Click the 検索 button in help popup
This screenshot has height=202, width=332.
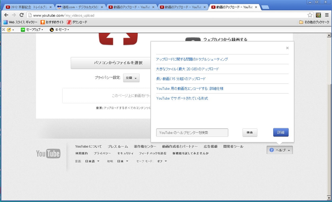[250, 133]
